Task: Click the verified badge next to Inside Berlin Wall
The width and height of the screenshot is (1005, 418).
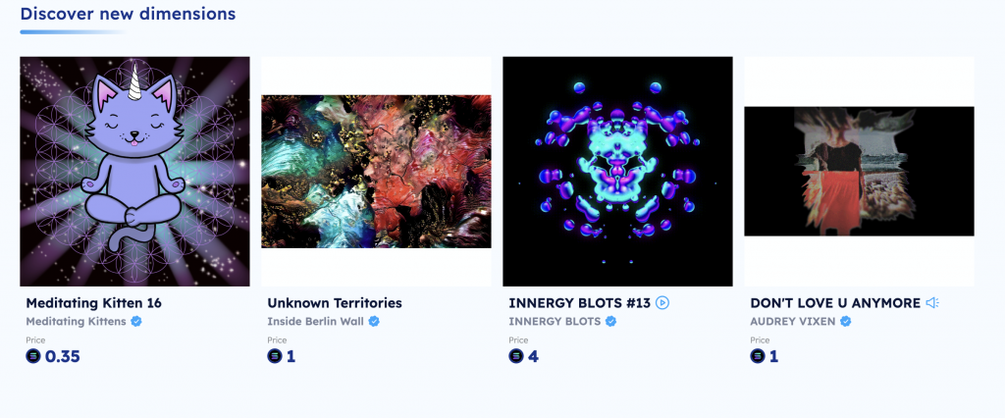Action: click(374, 321)
